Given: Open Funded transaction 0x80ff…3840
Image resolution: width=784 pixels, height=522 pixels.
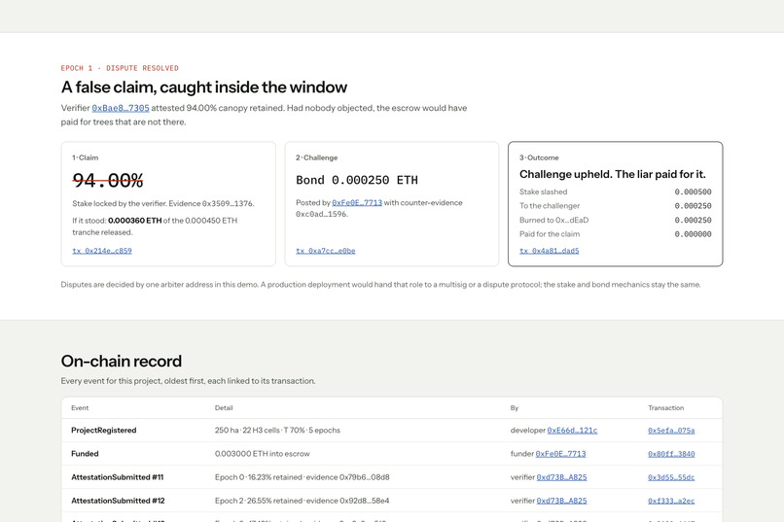Looking at the screenshot, I should tap(671, 454).
